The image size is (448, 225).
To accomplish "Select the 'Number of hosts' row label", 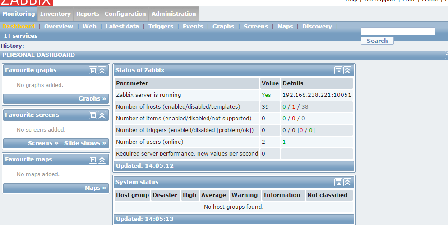I will pyautogui.click(x=178, y=106).
